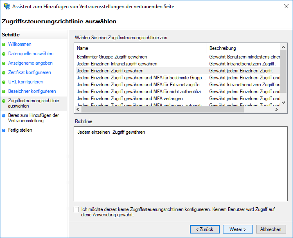Click green bullet beside Bezeichner konfigurieren
Viewport: 293px width, 238px height.
[4, 92]
